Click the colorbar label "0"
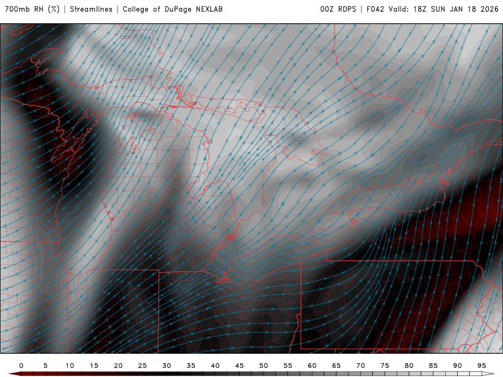Viewport: 503px width, 377px height. coord(21,366)
